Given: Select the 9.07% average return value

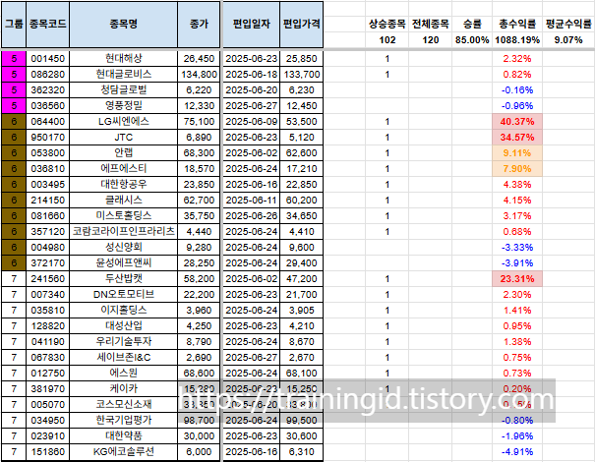Looking at the screenshot, I should tap(568, 40).
